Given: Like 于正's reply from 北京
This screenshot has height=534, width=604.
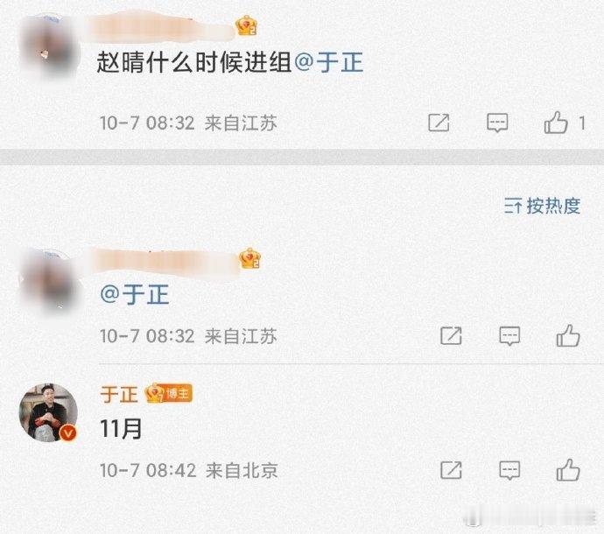Looking at the screenshot, I should click(568, 470).
